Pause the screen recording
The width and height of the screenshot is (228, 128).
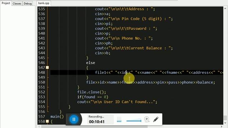pos(74,119)
